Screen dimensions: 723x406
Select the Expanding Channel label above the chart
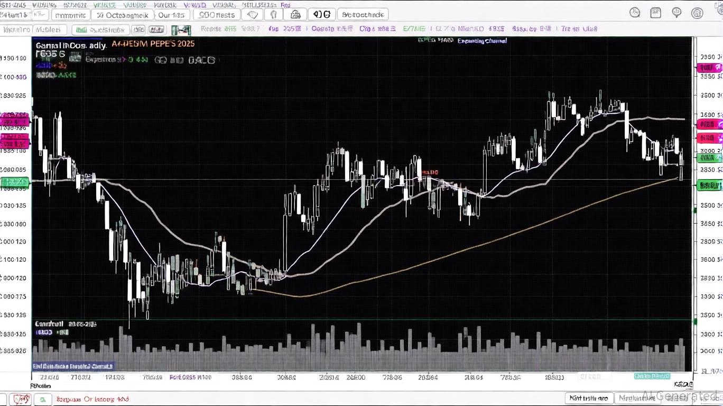(x=481, y=41)
